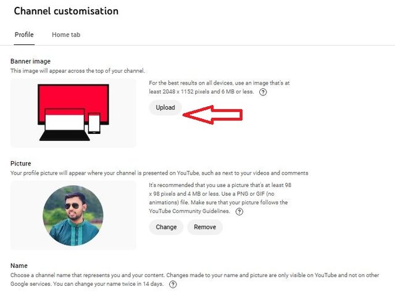395x295 pixels.
Task: Click the help icon beside banner size requirements
Action: [x=263, y=92]
